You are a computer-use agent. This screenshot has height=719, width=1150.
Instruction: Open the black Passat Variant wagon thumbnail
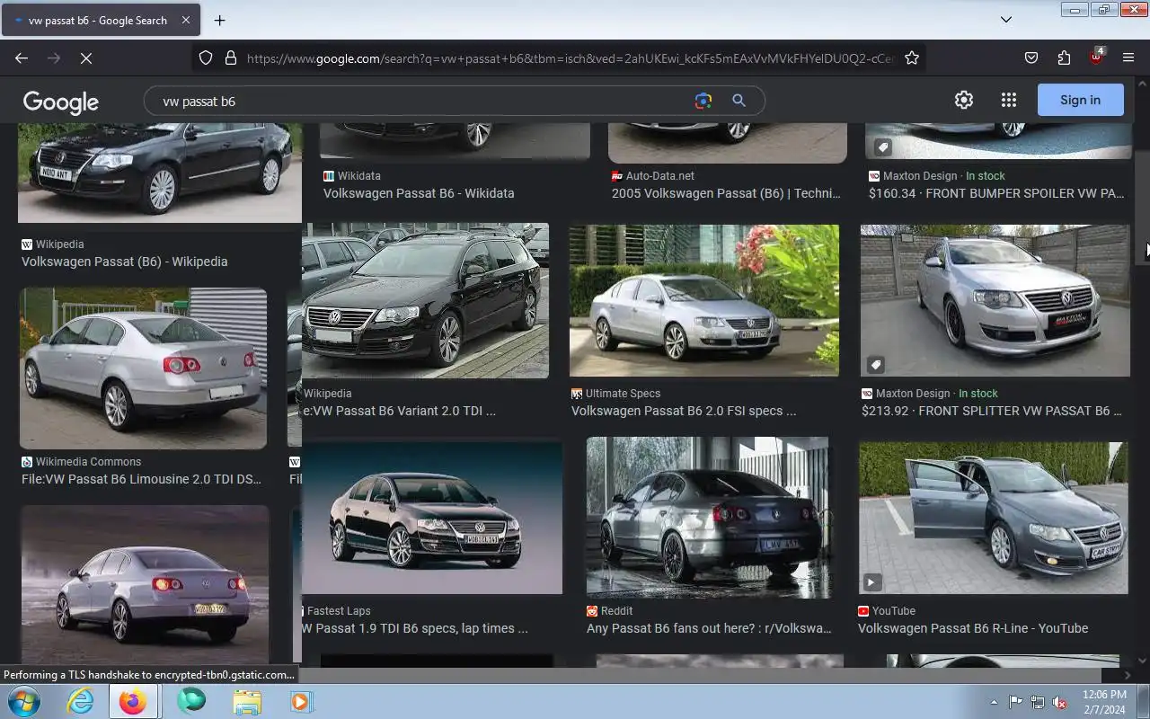pos(425,300)
